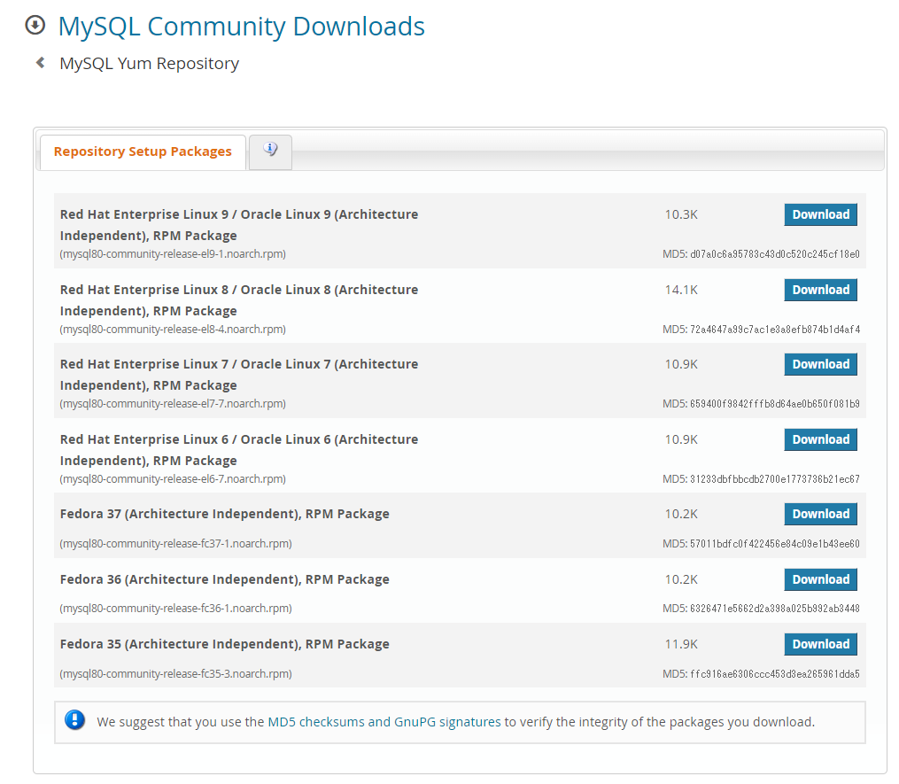Click the Red Hat Enterprise Linux 6 package title
899x784 pixels.
(239, 450)
